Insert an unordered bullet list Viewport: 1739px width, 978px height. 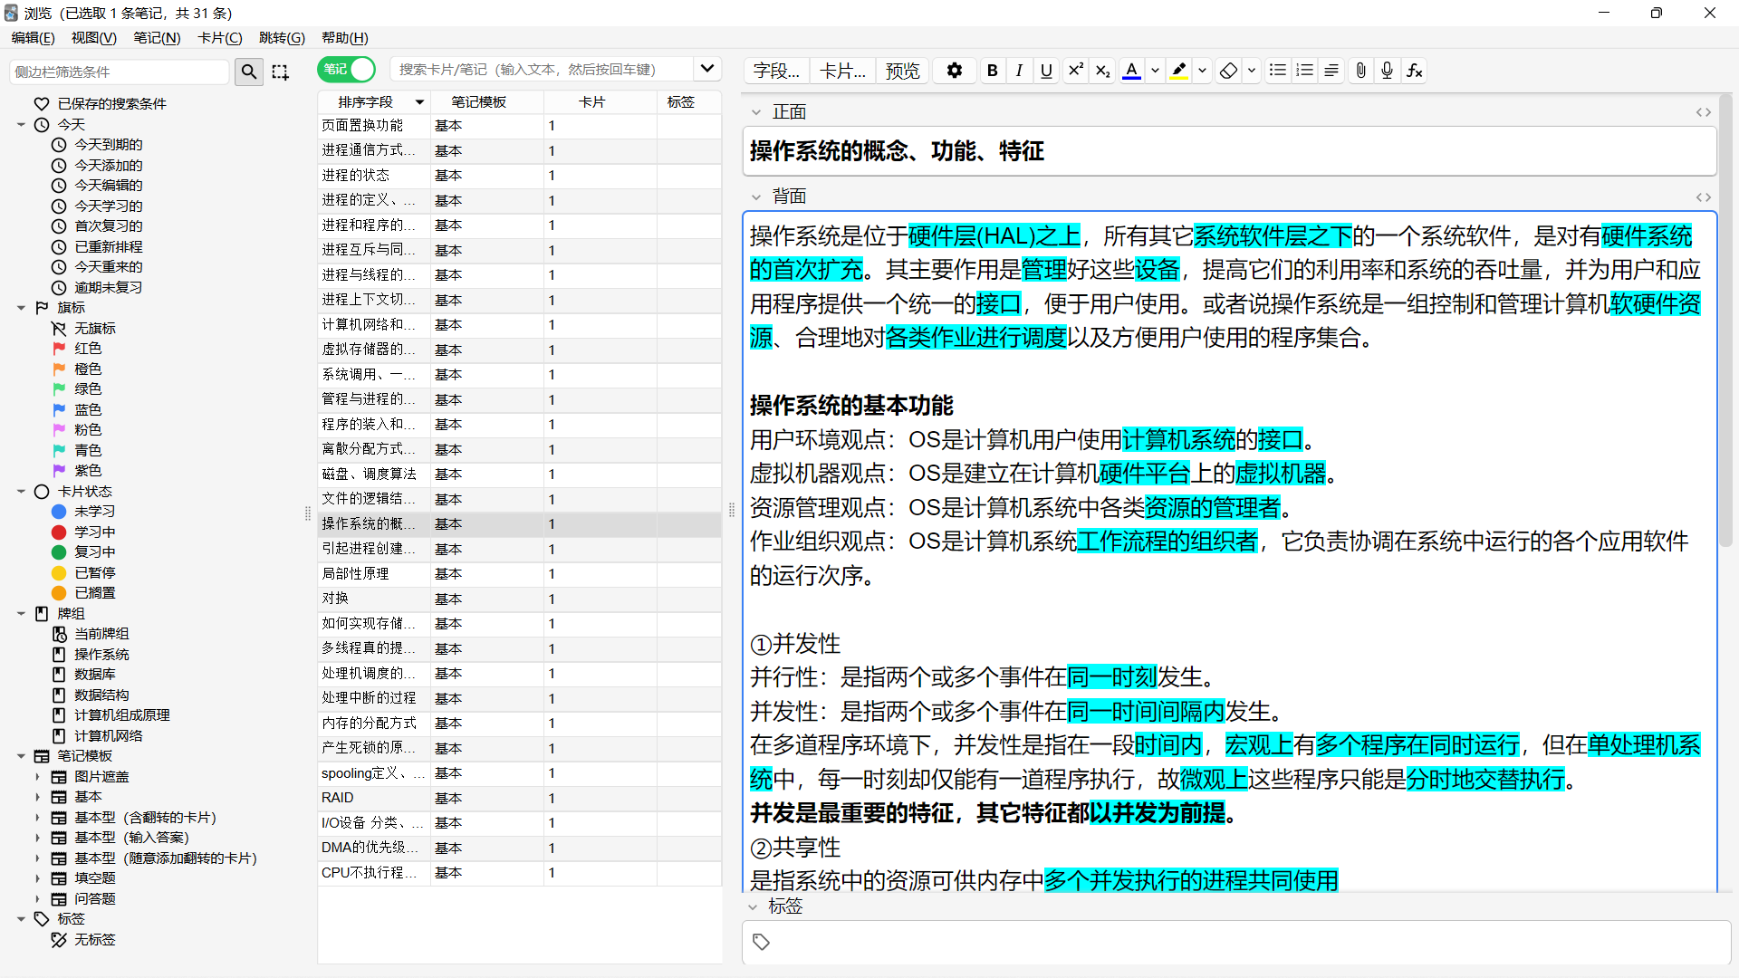[x=1278, y=71]
